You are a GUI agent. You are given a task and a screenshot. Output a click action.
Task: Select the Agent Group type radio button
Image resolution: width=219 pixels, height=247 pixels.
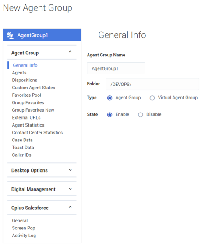(x=109, y=98)
